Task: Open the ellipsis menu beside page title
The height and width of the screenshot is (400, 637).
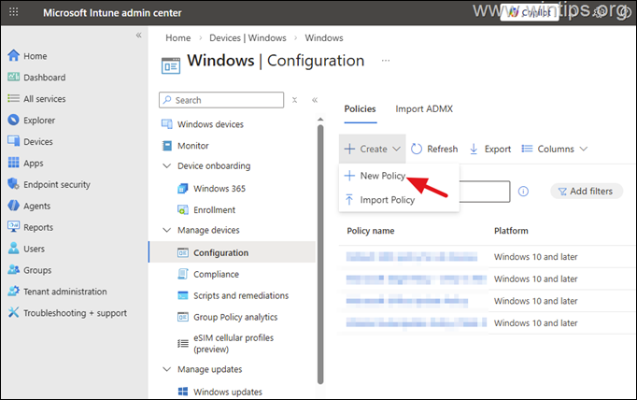Action: click(x=386, y=61)
